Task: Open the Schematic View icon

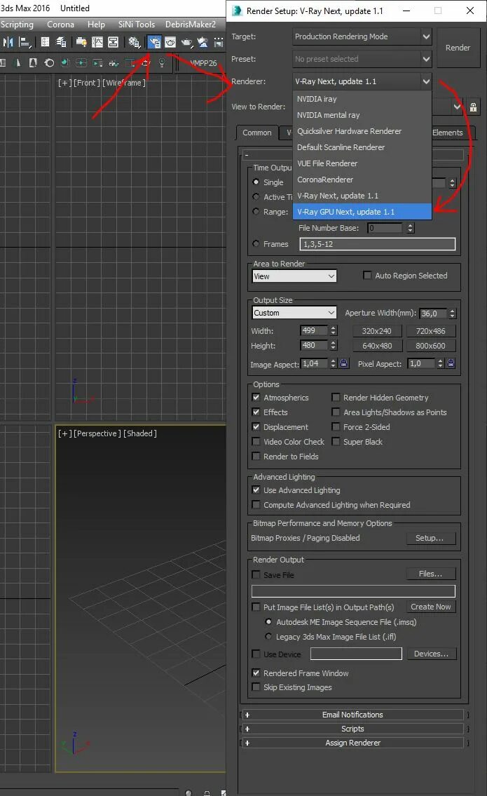Action: point(113,42)
